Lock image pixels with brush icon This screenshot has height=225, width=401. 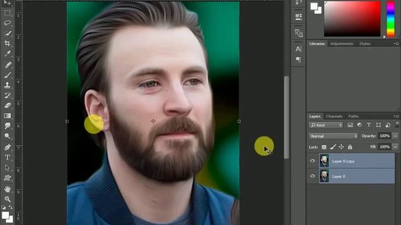[333, 147]
